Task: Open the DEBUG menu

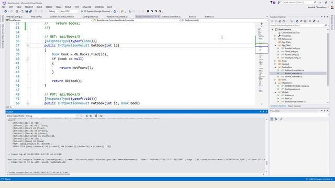Action: (49, 7)
